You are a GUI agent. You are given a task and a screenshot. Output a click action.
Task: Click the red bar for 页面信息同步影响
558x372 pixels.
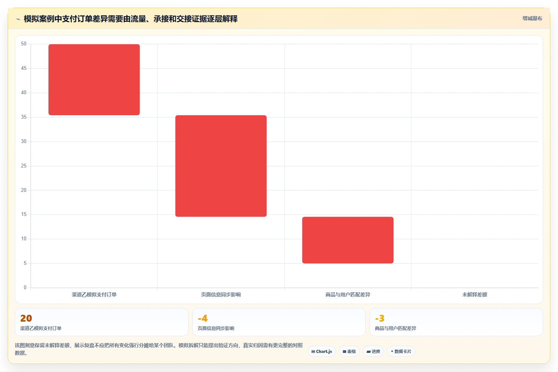tap(221, 166)
